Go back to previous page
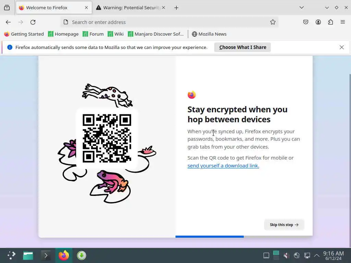The width and height of the screenshot is (351, 263). [x=8, y=22]
